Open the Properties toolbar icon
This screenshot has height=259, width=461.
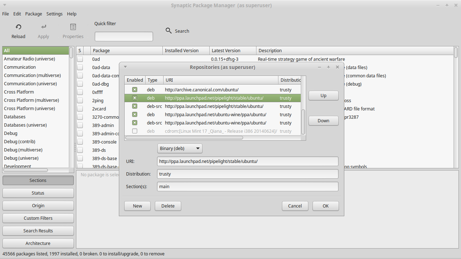pyautogui.click(x=73, y=27)
